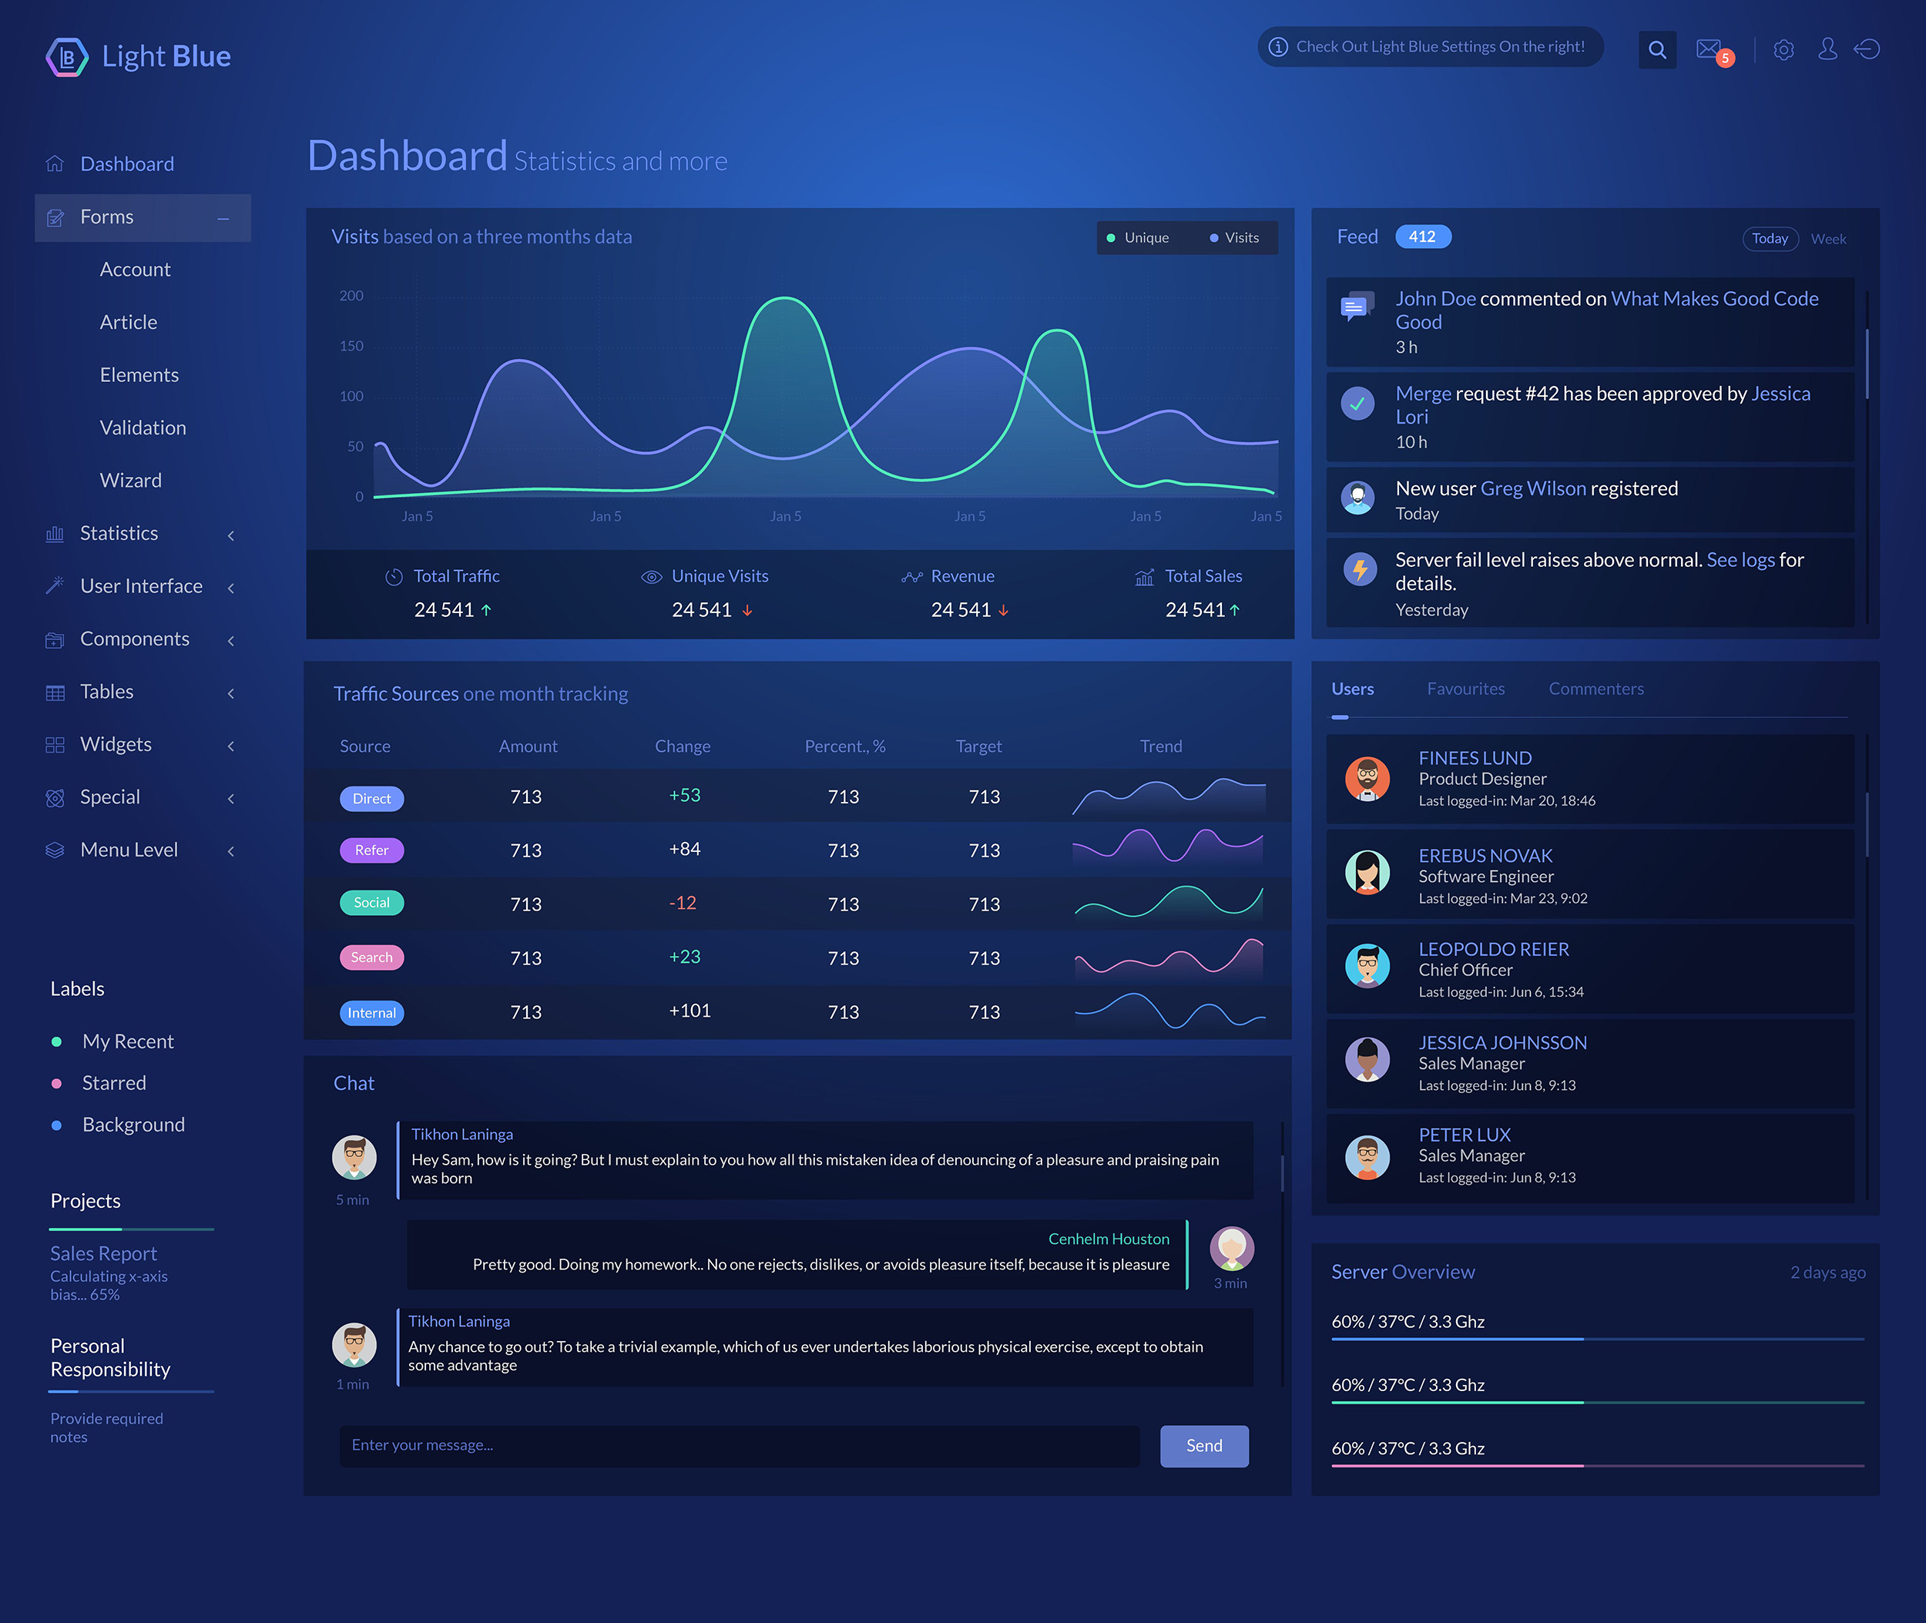Expand the Tables menu chevron
Image resolution: width=1926 pixels, height=1623 pixels.
231,694
